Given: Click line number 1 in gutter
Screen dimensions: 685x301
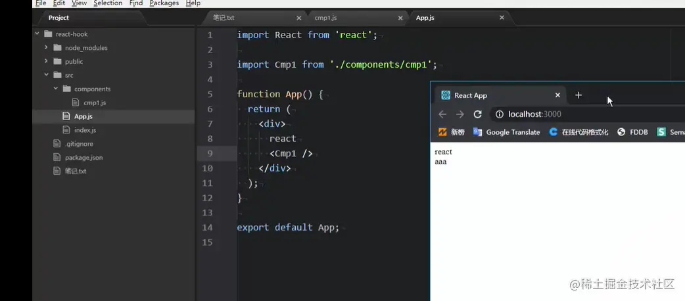Looking at the screenshot, I should click(210, 35).
